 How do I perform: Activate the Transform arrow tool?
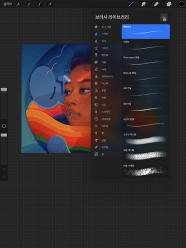50,4
